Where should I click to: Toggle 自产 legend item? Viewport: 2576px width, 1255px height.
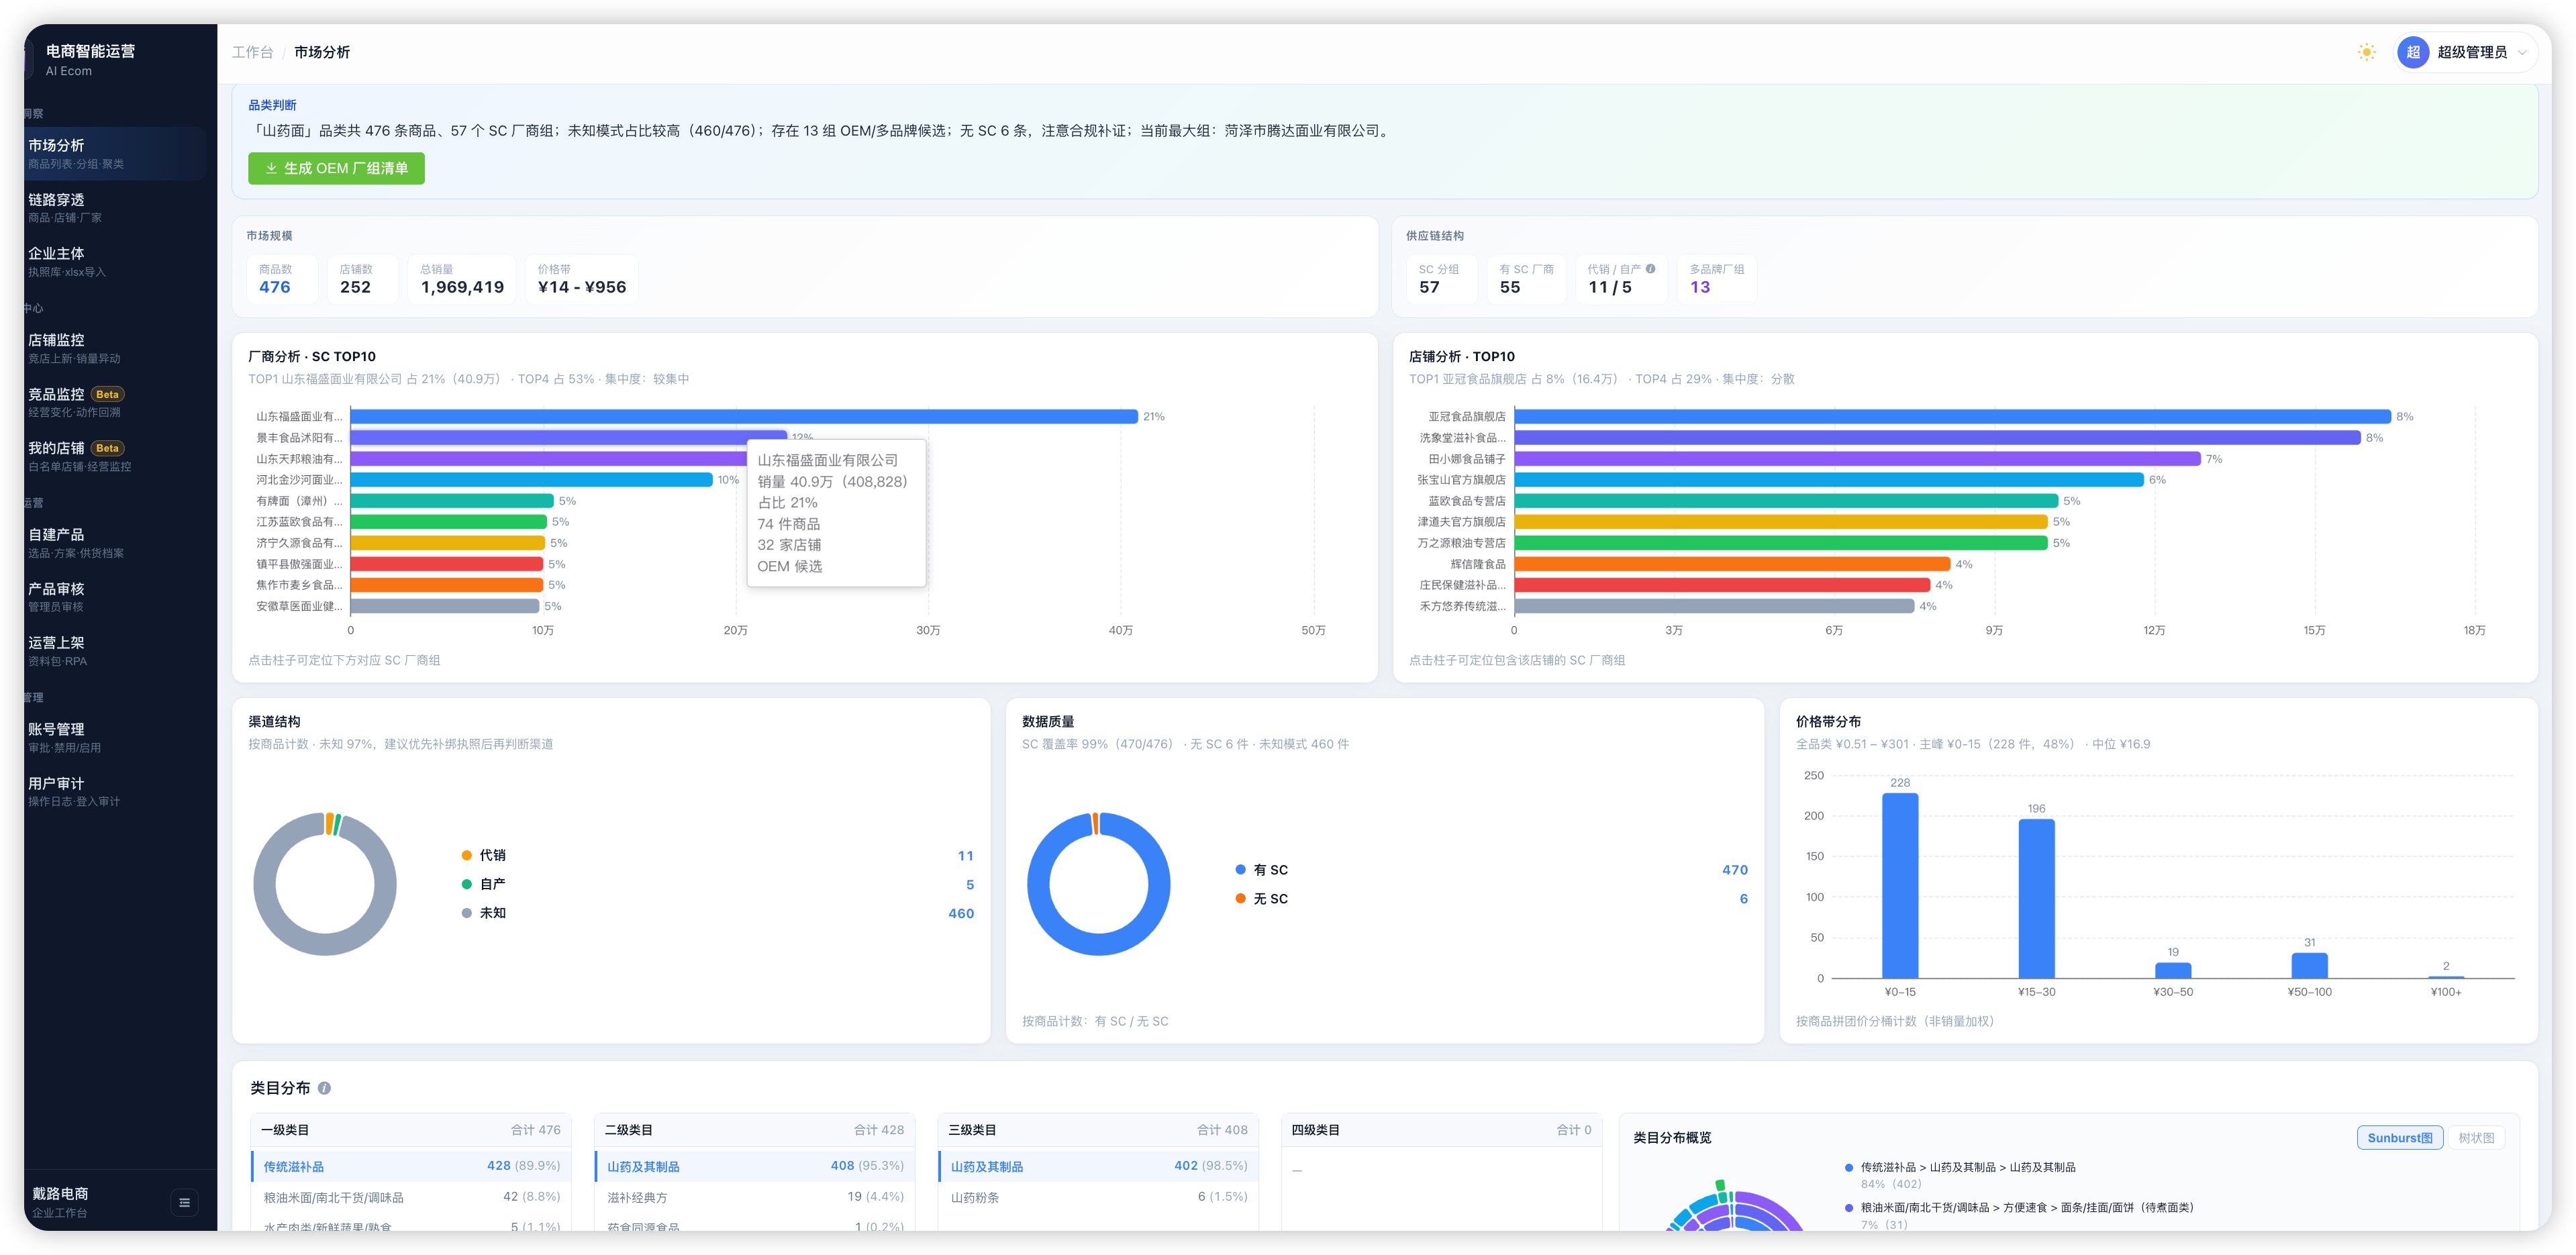pos(484,884)
